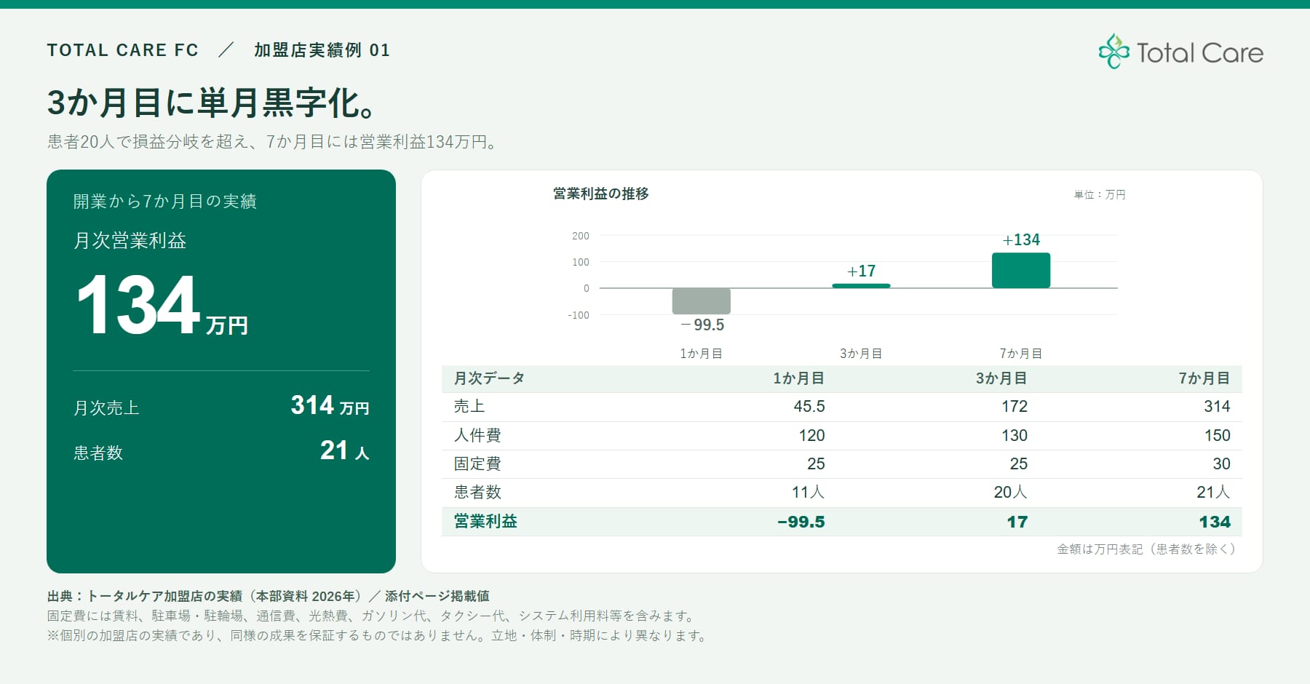Click the 営業利益 row label in table
Image resolution: width=1310 pixels, height=684 pixels.
(x=485, y=522)
